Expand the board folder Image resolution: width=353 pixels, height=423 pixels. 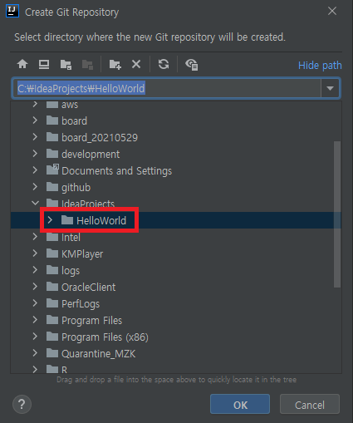tap(35, 121)
